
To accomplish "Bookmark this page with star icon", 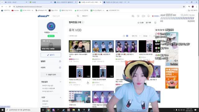I will tap(184, 7).
